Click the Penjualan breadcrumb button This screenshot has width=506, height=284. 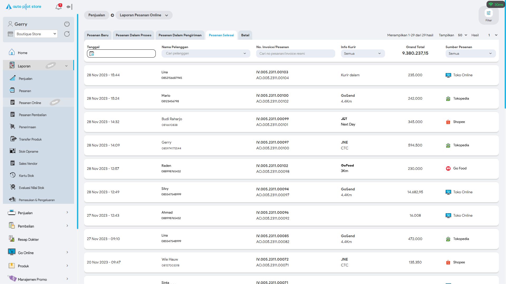(96, 15)
